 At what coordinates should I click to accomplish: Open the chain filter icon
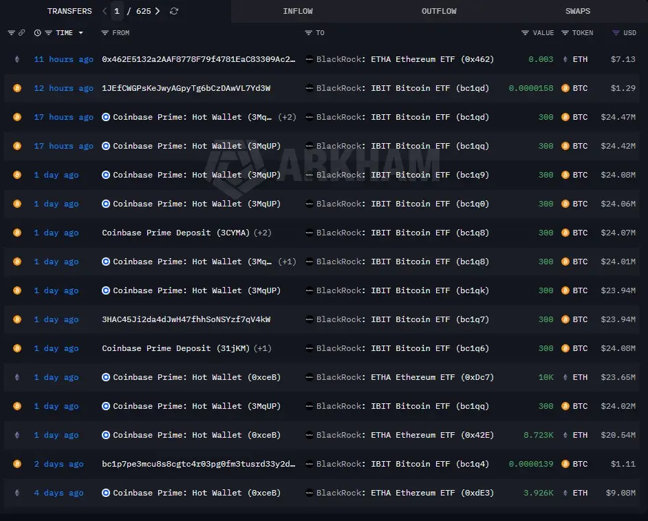[12, 32]
